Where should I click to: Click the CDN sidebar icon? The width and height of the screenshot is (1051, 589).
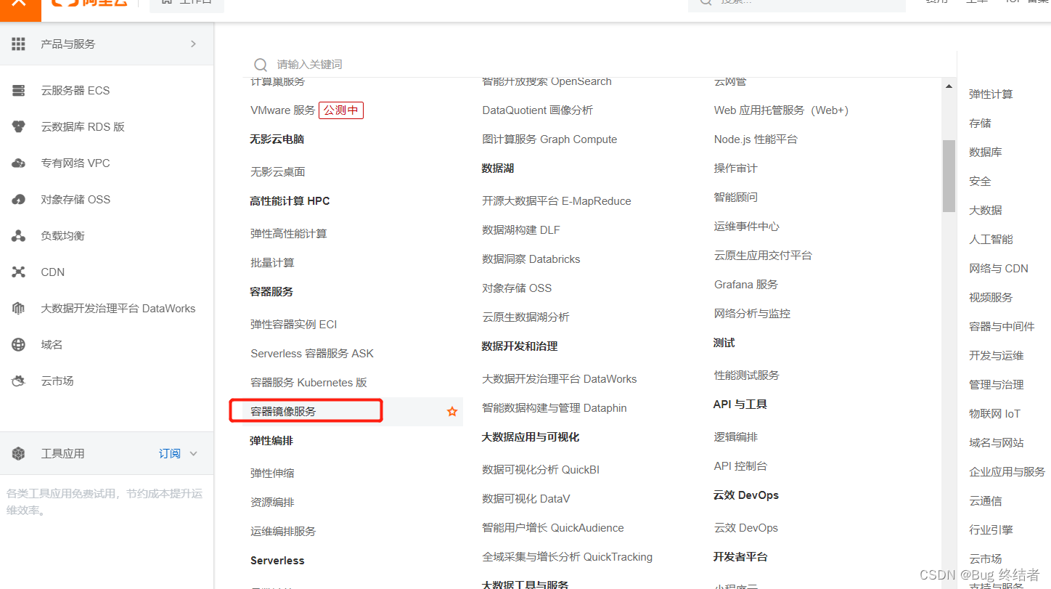(18, 272)
